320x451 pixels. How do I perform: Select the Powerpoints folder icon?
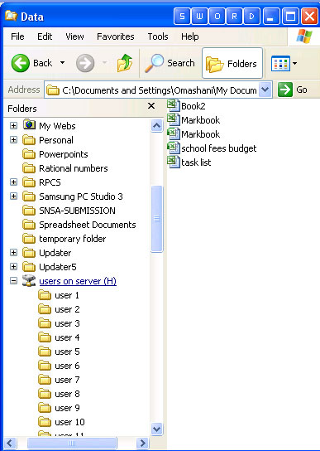tap(29, 154)
